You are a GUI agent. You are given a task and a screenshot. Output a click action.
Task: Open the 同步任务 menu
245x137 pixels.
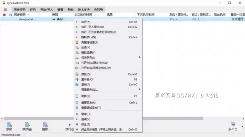tap(20, 10)
